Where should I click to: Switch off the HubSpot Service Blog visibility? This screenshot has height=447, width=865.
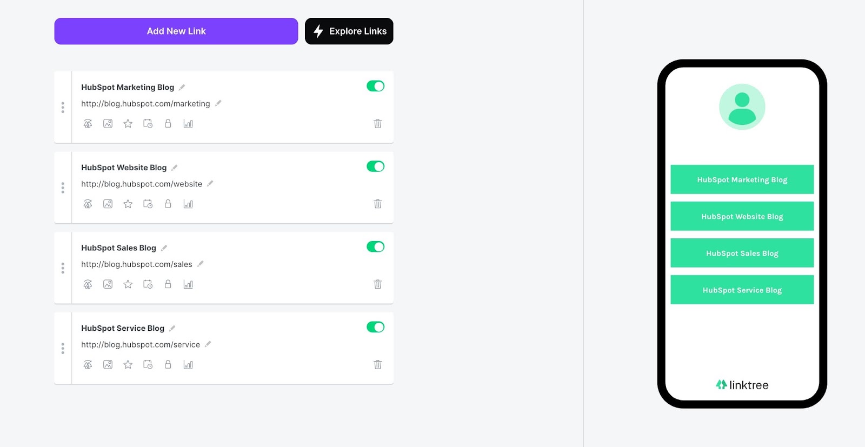pos(375,326)
